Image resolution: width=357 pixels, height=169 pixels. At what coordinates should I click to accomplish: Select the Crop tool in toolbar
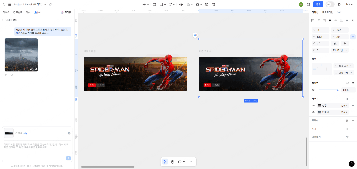214,5
